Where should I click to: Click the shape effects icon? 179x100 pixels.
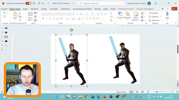coord(142,20)
